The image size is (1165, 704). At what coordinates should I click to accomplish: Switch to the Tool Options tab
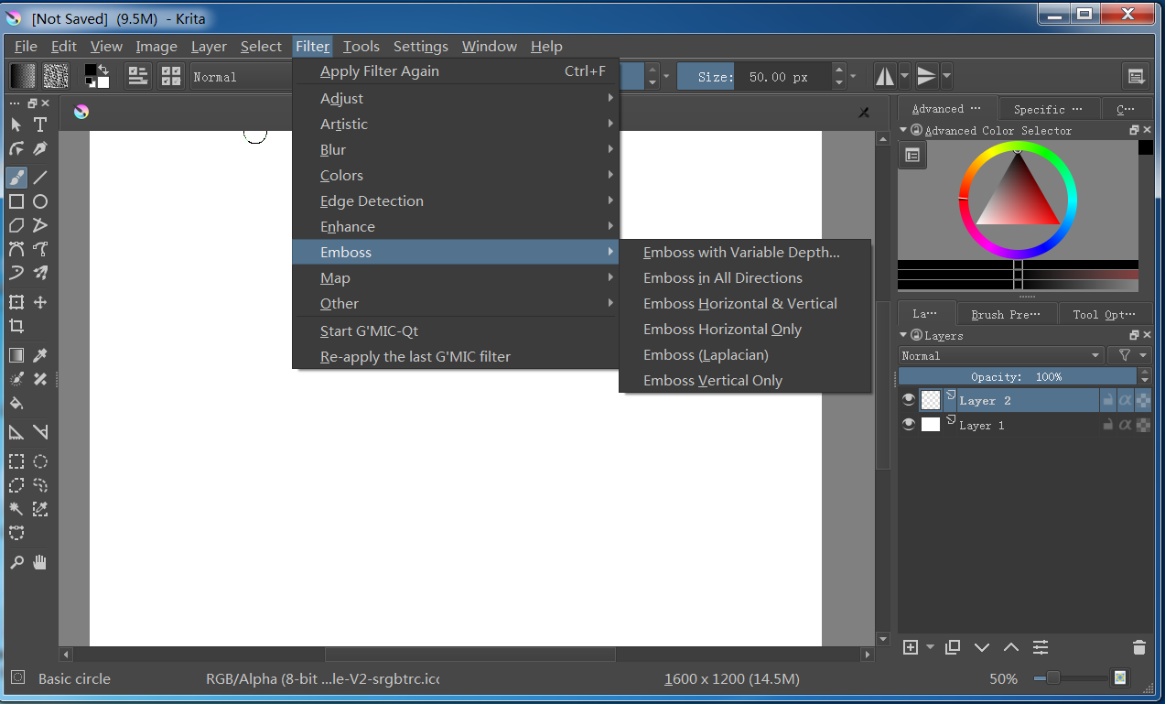pyautogui.click(x=1104, y=314)
